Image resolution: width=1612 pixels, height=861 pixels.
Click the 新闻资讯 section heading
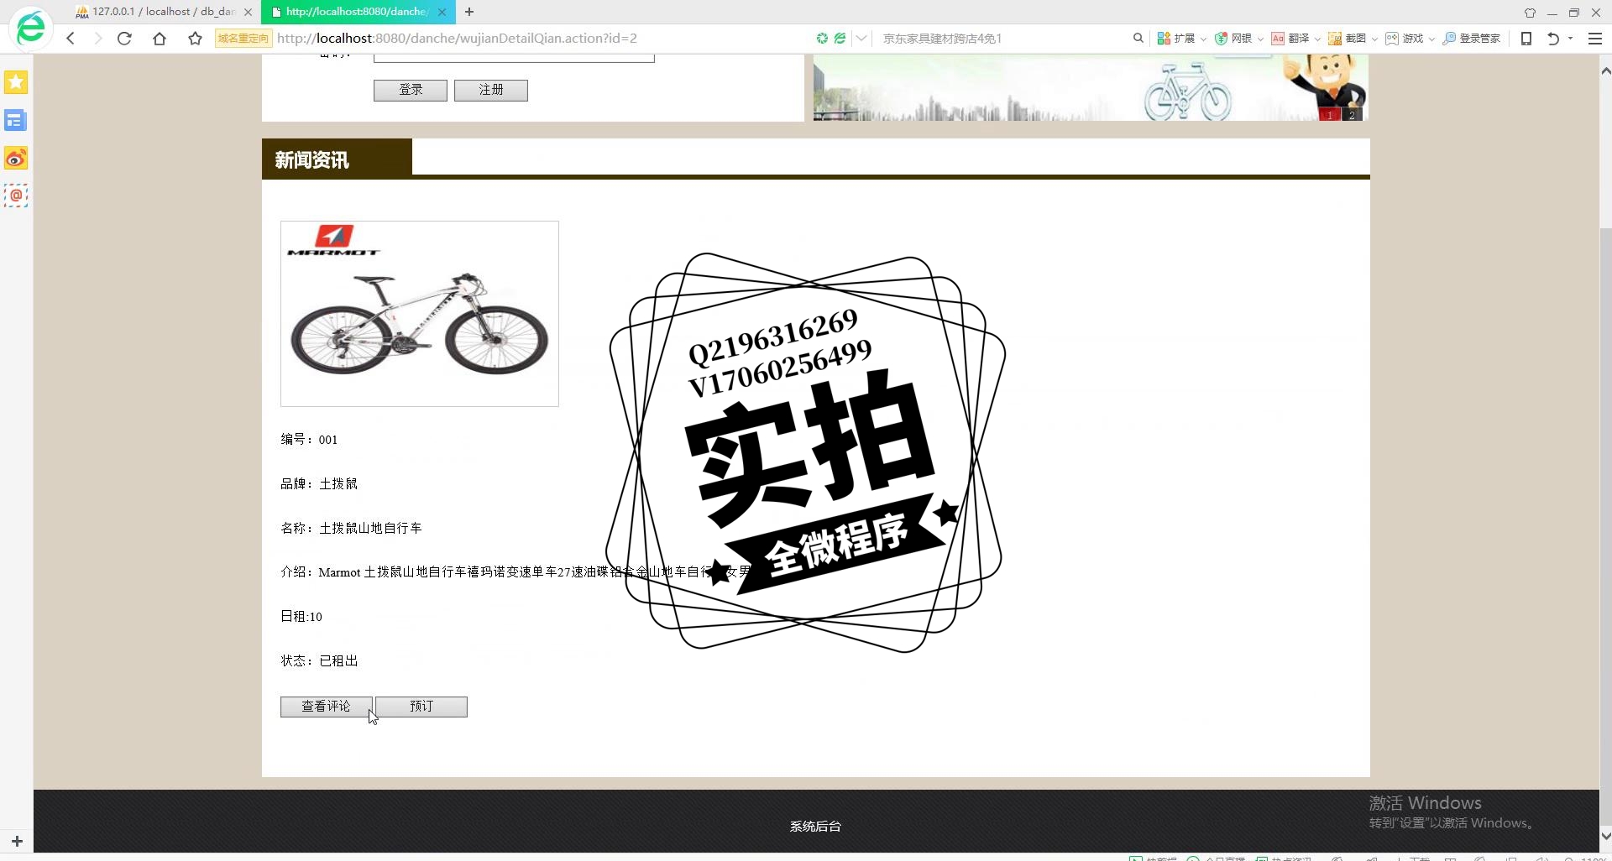tap(311, 160)
